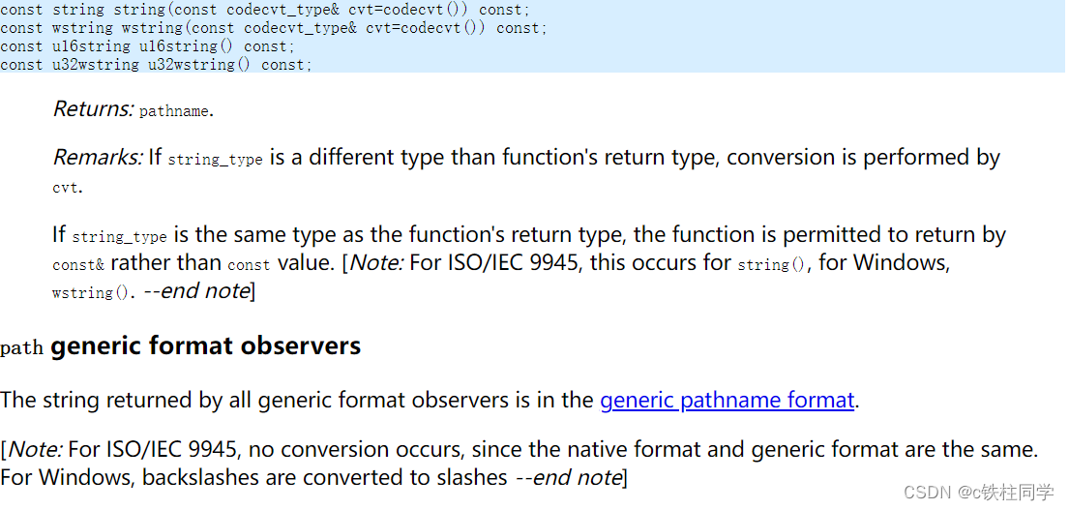Click the "const u32wstring u32wstring() const" line
1069x510 pixels.
pyautogui.click(x=157, y=65)
